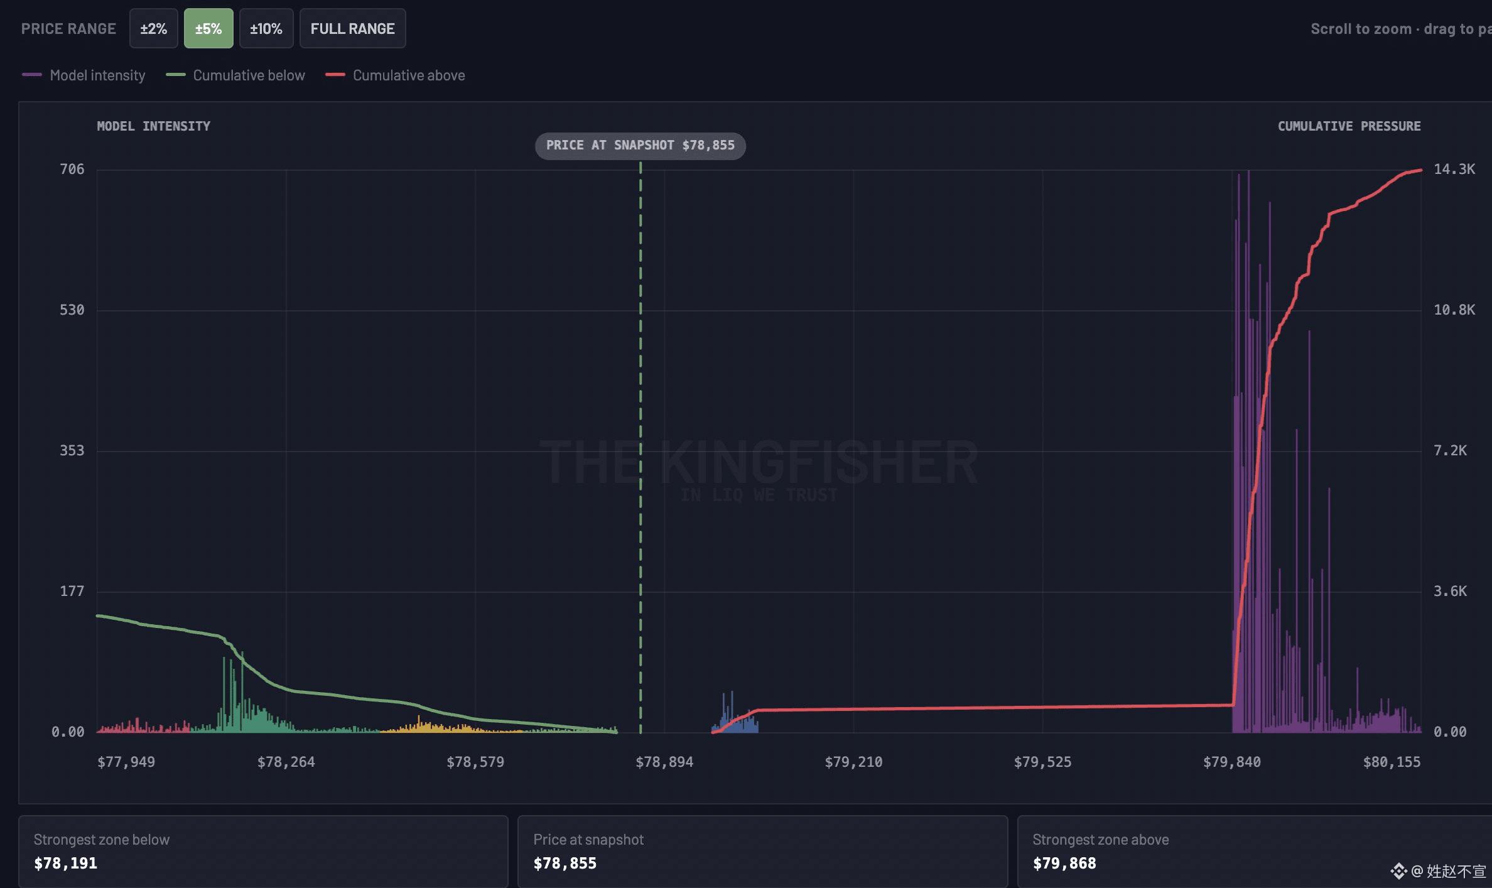Click the 7.2K right axis value
This screenshot has height=888, width=1492.
tap(1451, 450)
